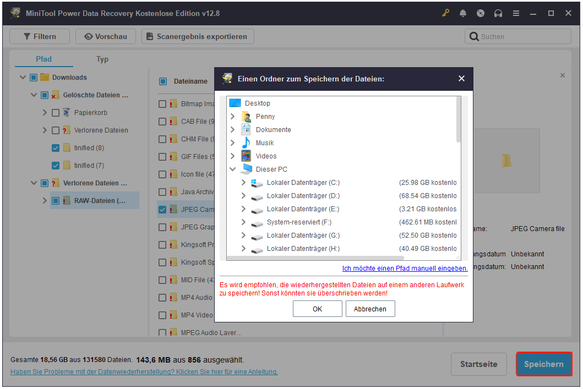583x389 pixels.
Task: Toggle the RAW-Dateien checkbox
Action: [56, 201]
